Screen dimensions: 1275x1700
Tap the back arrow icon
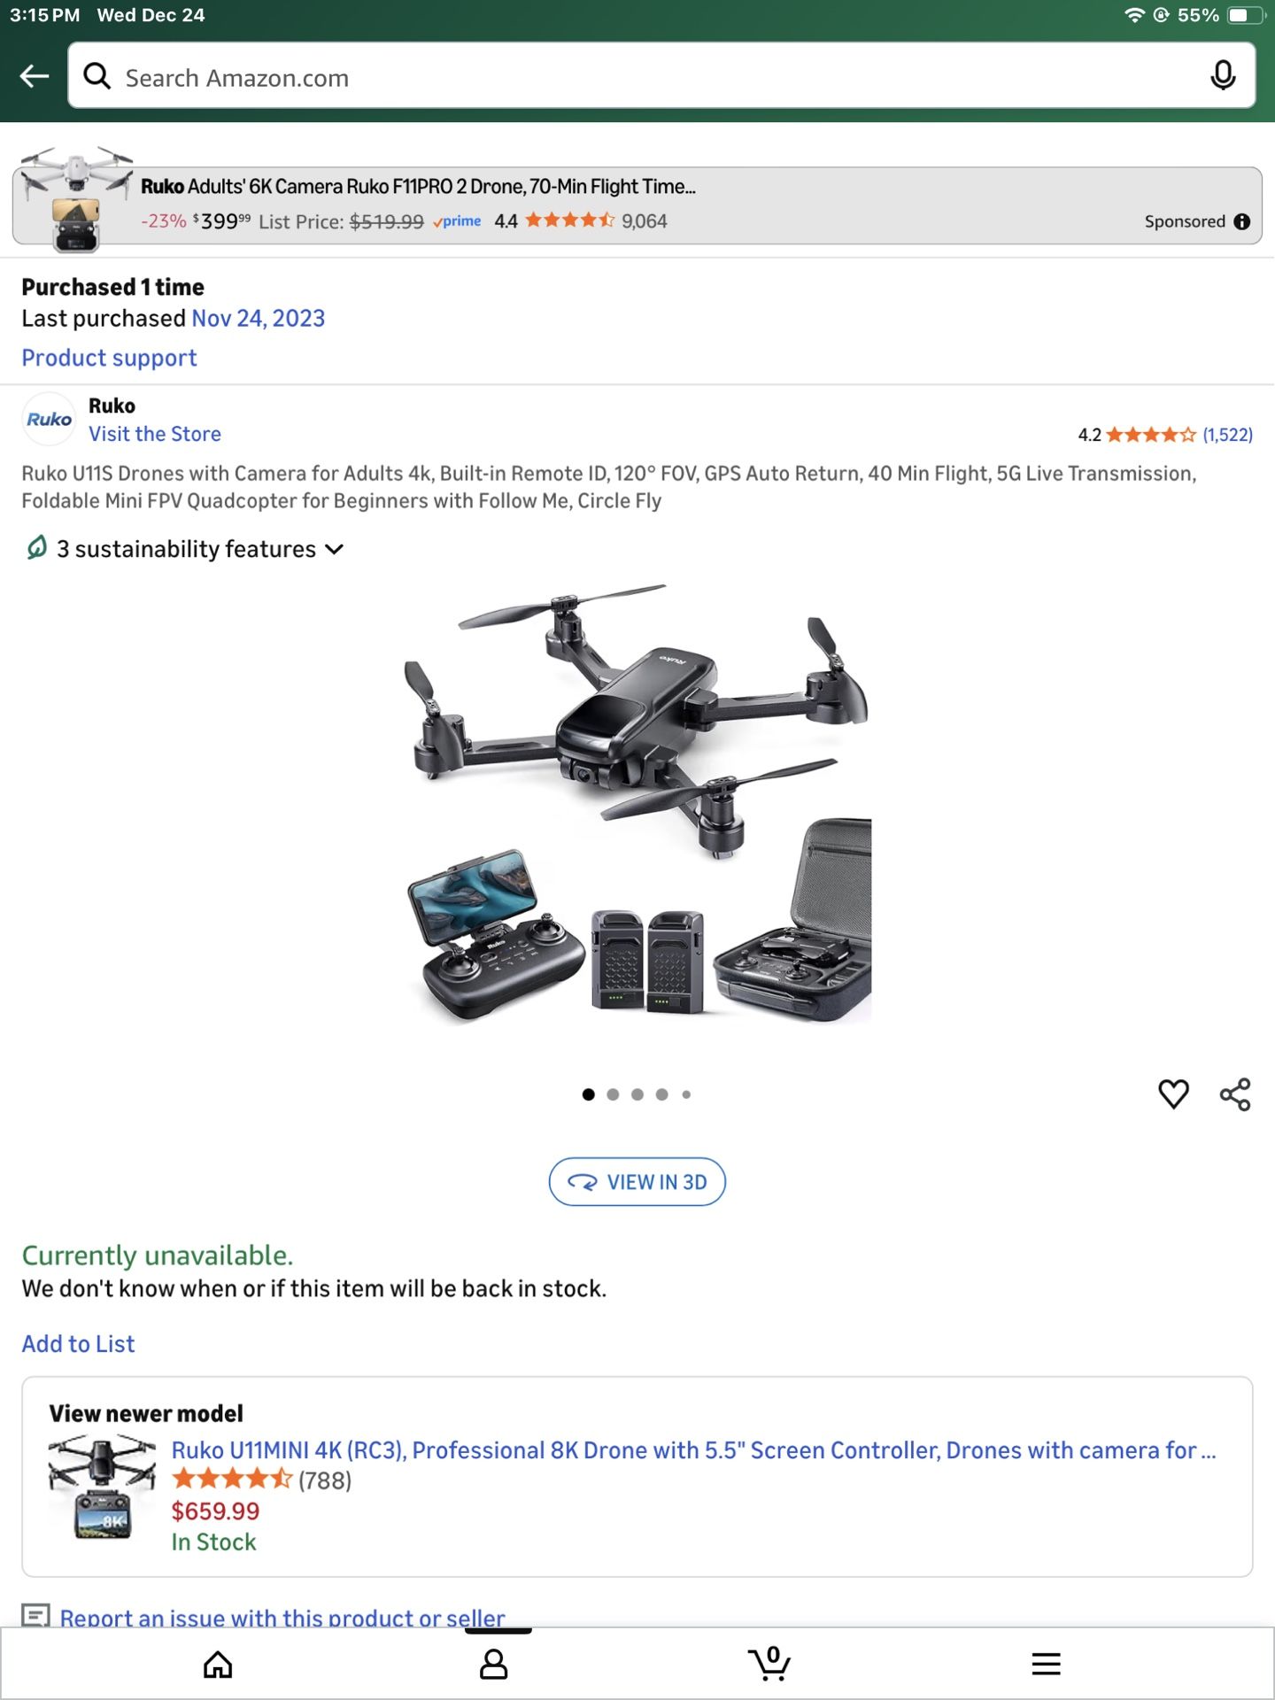[x=35, y=76]
